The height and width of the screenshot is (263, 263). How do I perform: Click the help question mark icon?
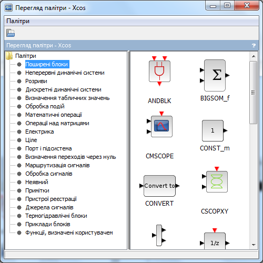pyautogui.click(x=254, y=46)
